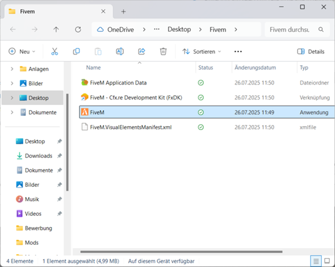Click the Rename icon in toolbar
The width and height of the screenshot is (335, 267).
(120, 52)
